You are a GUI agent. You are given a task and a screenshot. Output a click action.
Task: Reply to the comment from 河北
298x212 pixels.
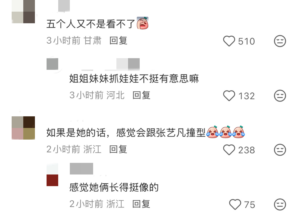click(x=141, y=95)
